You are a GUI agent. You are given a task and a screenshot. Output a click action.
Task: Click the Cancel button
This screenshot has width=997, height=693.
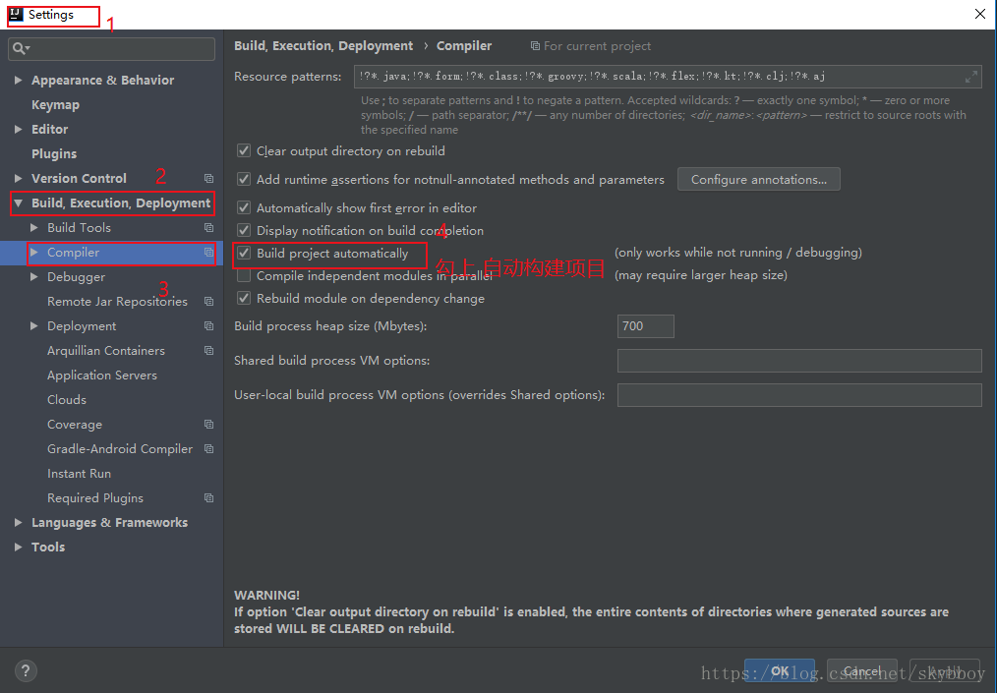click(x=862, y=670)
